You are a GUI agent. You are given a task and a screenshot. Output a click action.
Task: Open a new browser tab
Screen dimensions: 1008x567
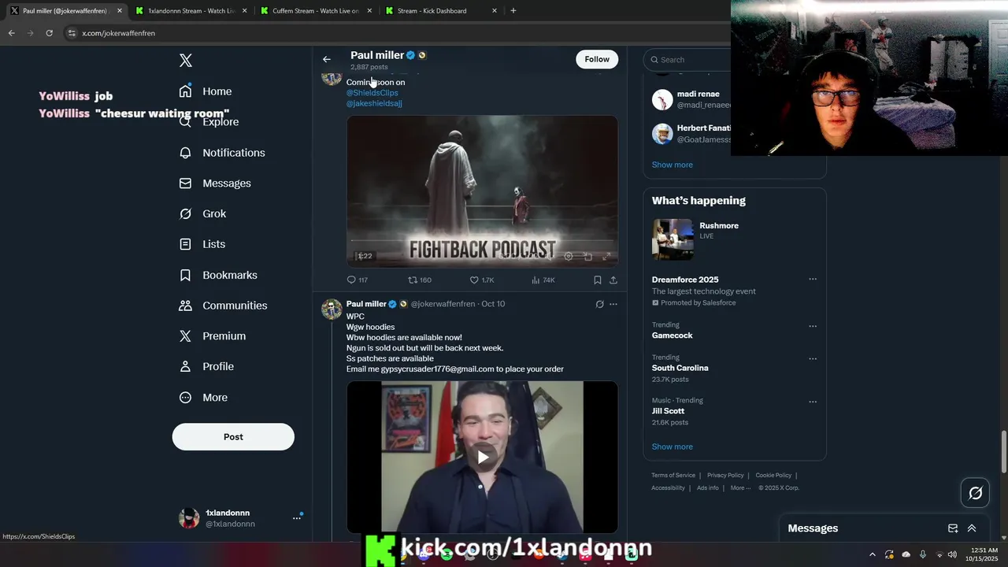point(513,11)
